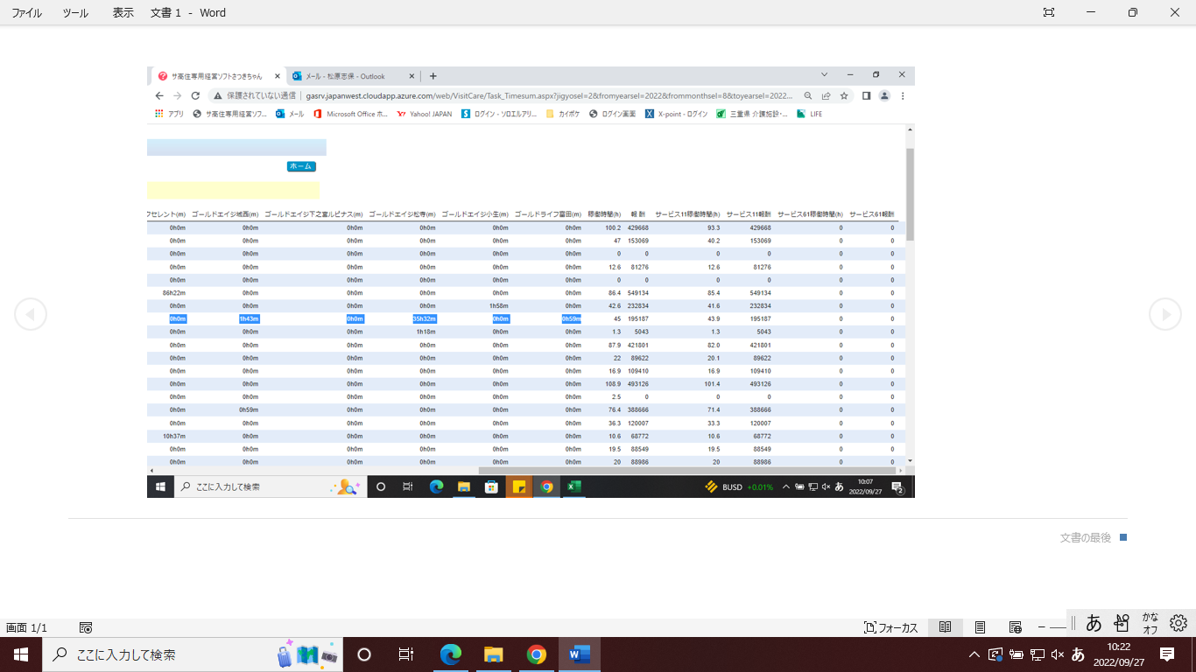Switch to Print Layout view icon
The height and width of the screenshot is (672, 1196).
(981, 627)
